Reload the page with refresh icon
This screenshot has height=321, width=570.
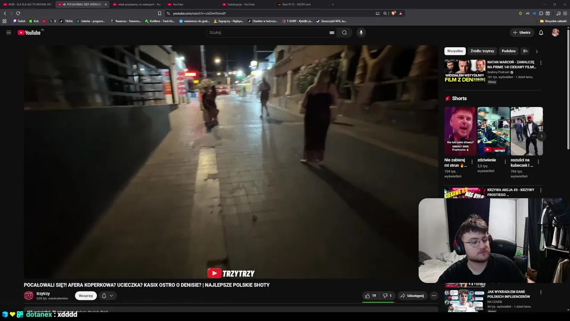[x=18, y=13]
